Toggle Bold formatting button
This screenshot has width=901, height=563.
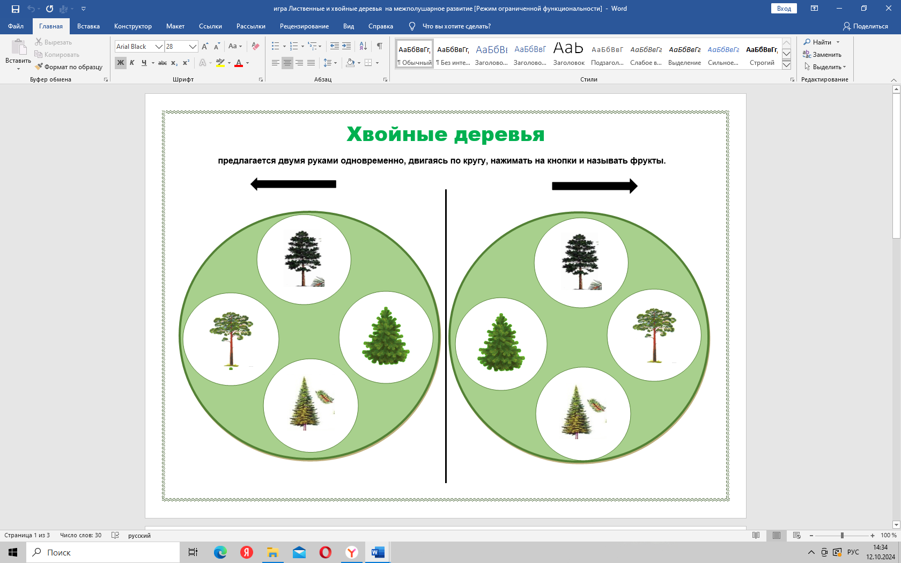tap(121, 63)
